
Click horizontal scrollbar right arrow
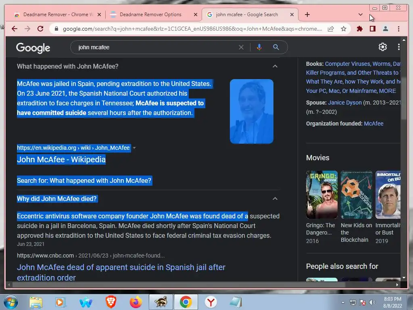[x=397, y=285]
